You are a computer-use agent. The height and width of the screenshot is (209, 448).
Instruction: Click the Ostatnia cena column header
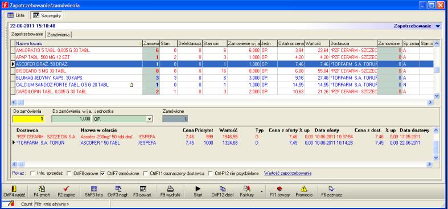[291, 43]
